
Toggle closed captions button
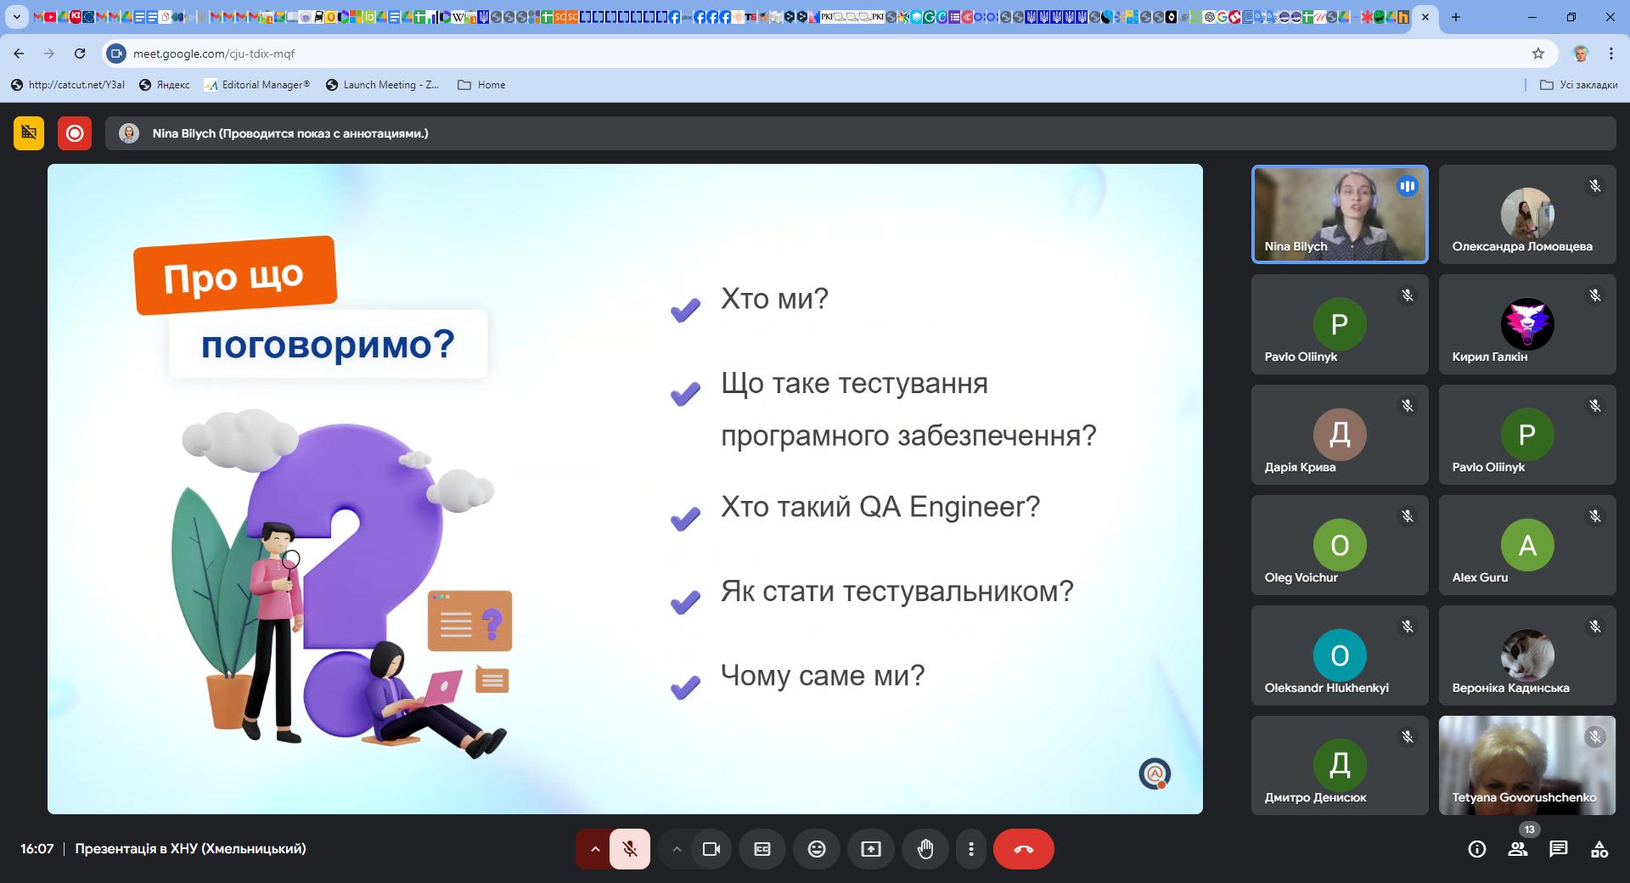(x=762, y=849)
